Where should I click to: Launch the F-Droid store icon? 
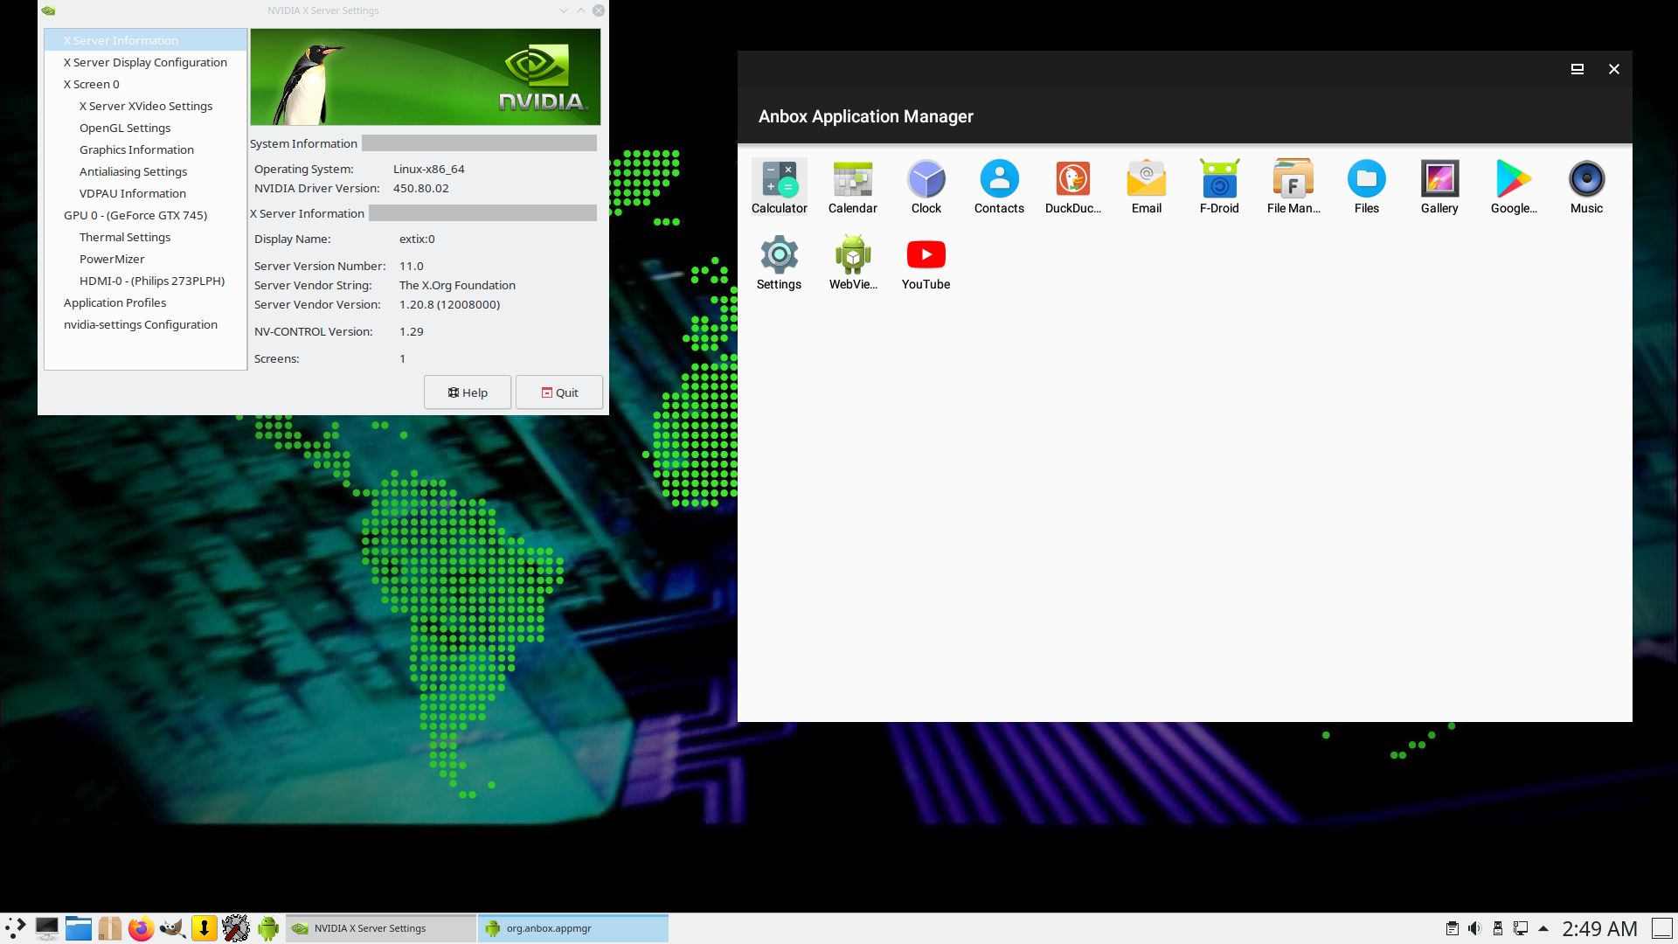pyautogui.click(x=1219, y=187)
